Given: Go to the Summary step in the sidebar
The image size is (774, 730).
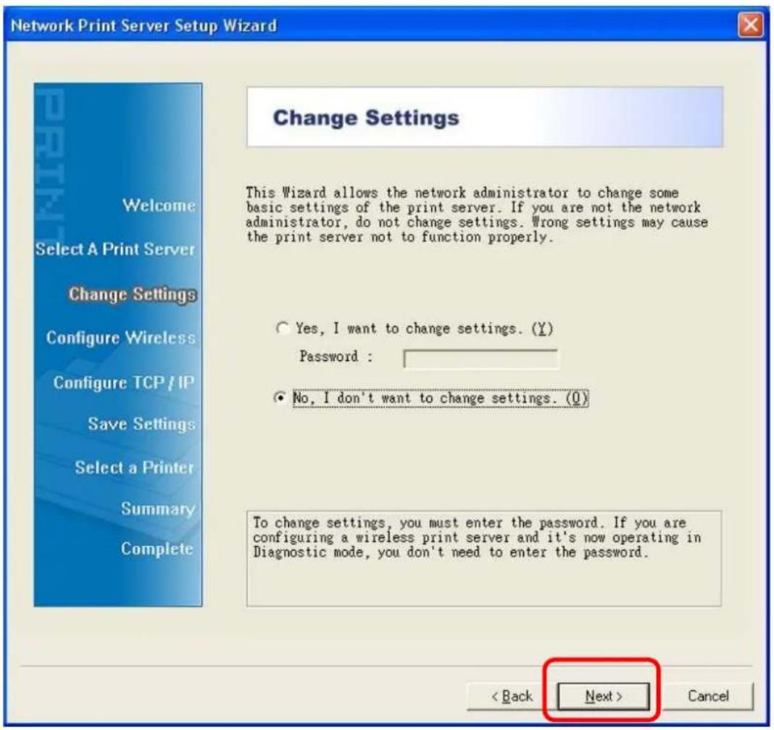Looking at the screenshot, I should 162,510.
